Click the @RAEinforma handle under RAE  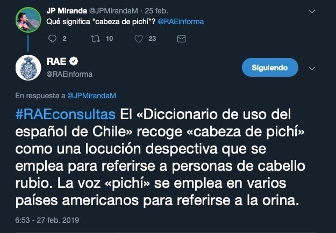point(69,74)
